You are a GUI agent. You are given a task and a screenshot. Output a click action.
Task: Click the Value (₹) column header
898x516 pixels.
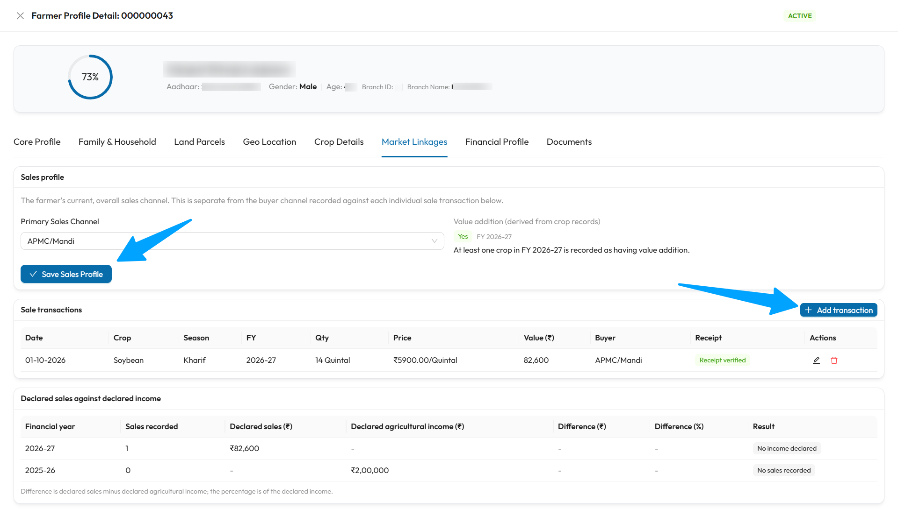tap(539, 338)
